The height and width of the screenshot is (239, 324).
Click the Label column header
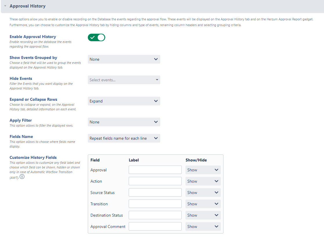tap(134, 160)
